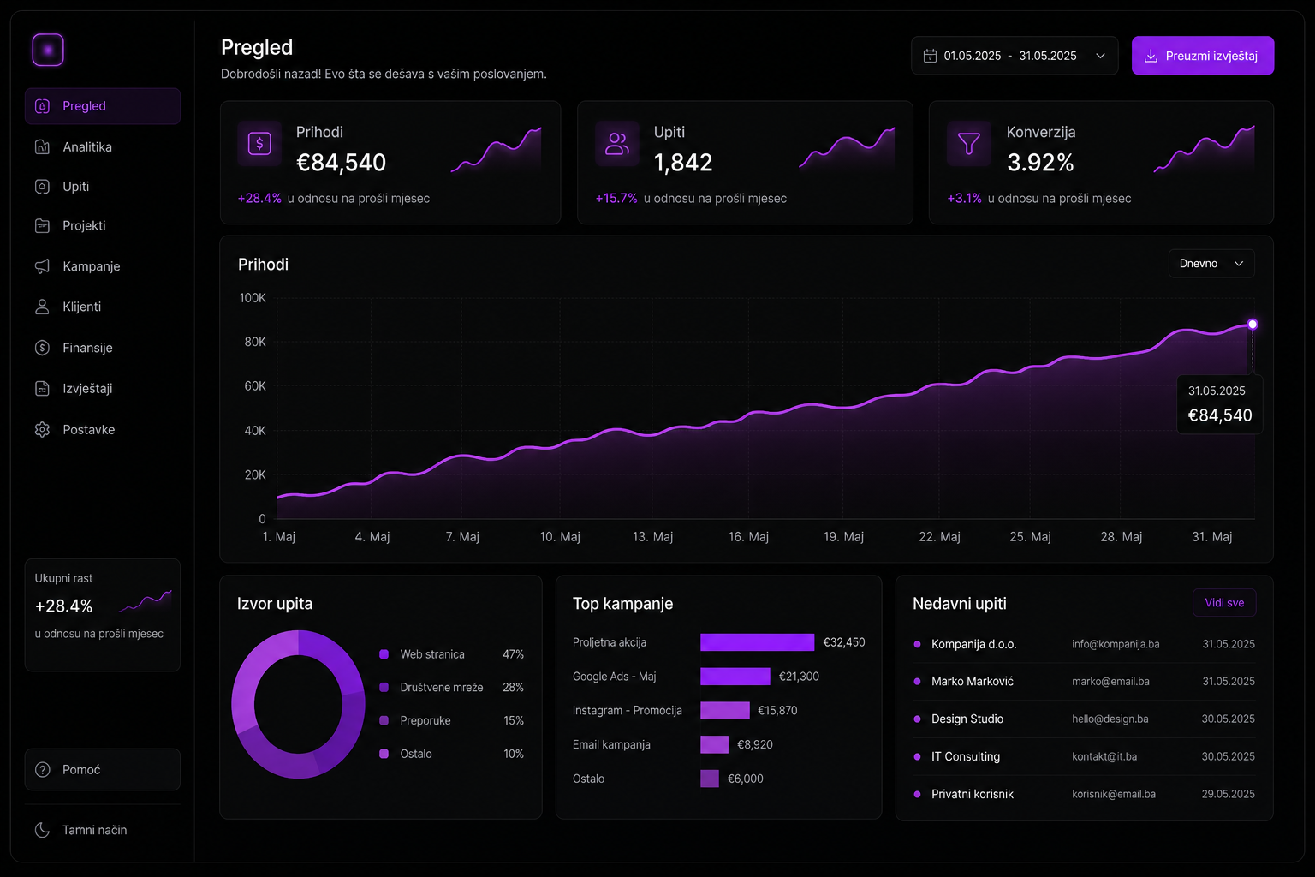Expand the date range chevron arrow
Image resolution: width=1315 pixels, height=877 pixels.
pyautogui.click(x=1100, y=56)
